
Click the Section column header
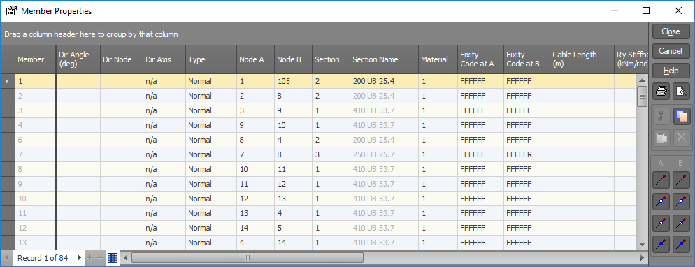point(331,59)
